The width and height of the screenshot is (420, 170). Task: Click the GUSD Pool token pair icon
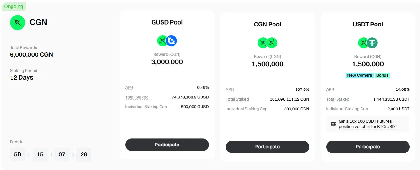click(167, 41)
